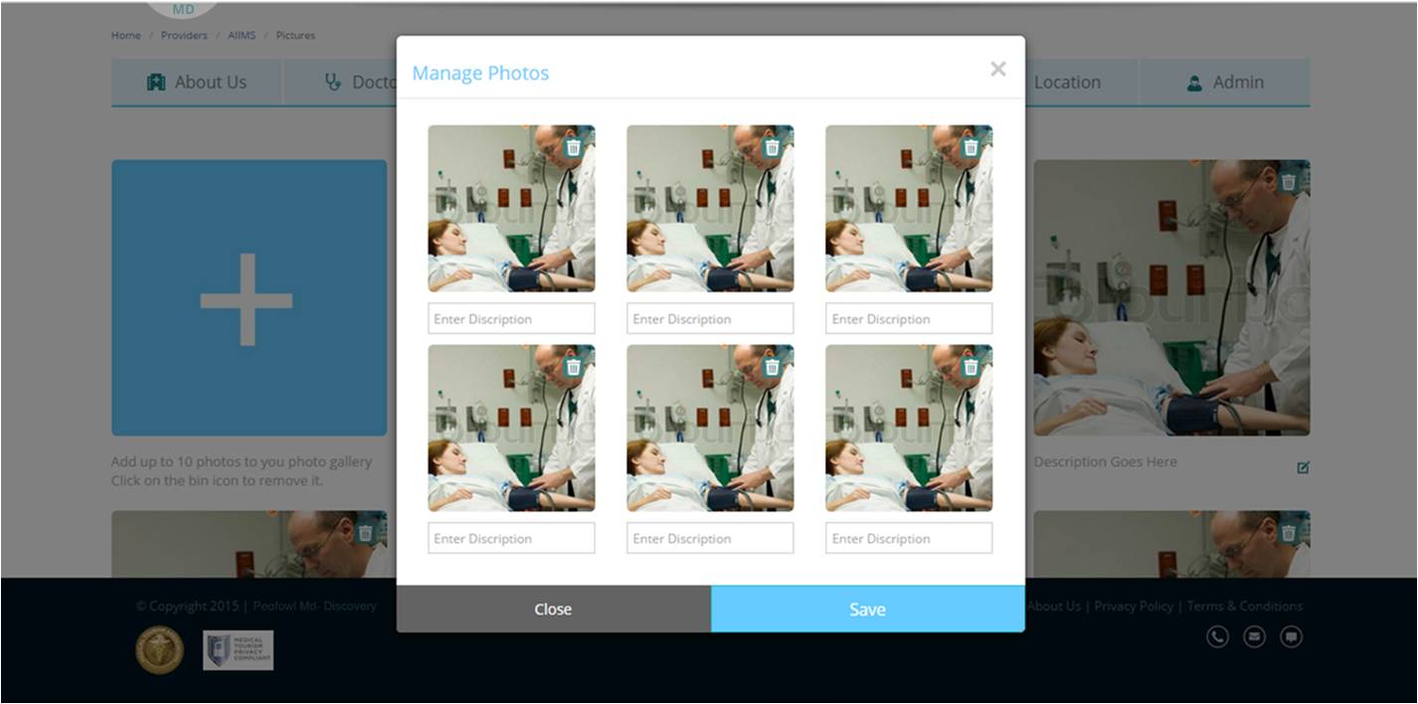1418x704 pixels.
Task: Delete the top-right photo in Manage Photos
Action: click(x=972, y=147)
